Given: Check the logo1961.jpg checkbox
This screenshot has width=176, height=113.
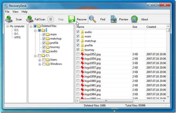Looking at the screenshot, I should pos(78,85).
